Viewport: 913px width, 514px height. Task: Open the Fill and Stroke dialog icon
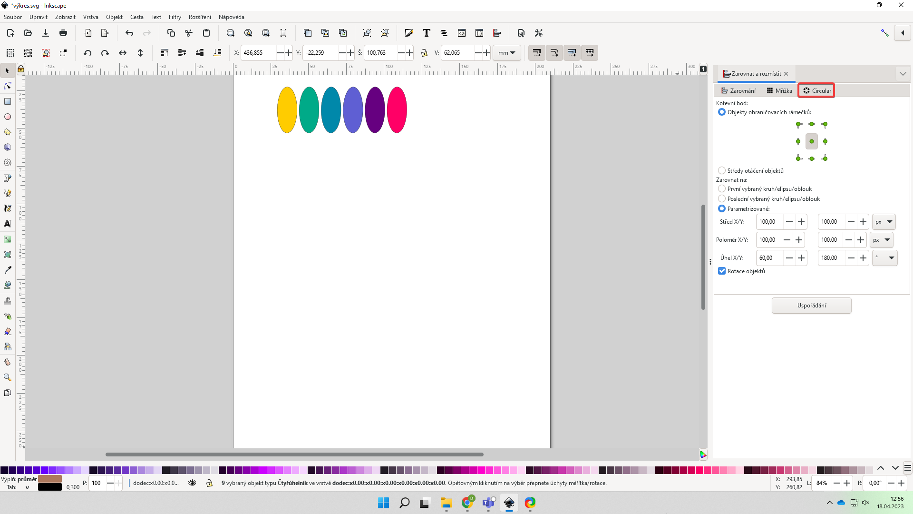tap(408, 33)
